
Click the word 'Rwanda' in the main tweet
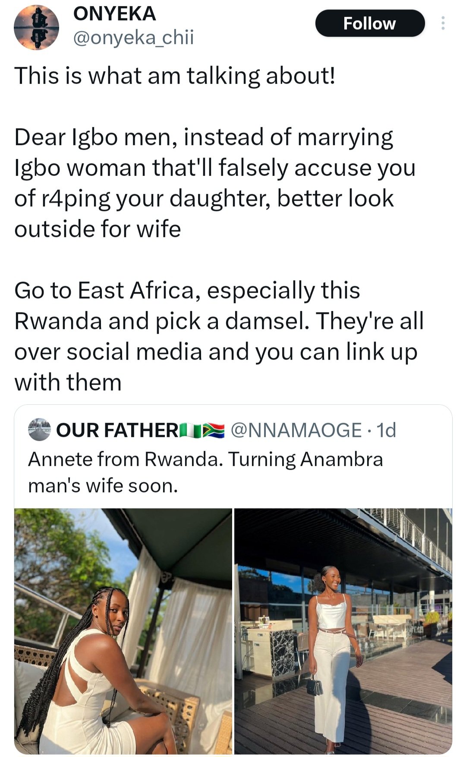point(58,321)
